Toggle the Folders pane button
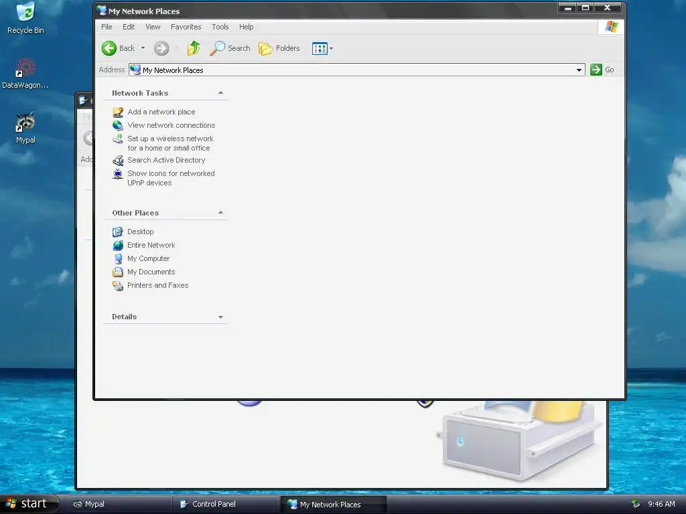The width and height of the screenshot is (686, 514). [279, 48]
